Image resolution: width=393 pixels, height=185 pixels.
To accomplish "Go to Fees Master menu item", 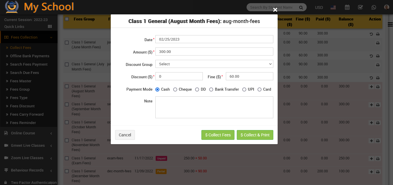I will (x=21, y=81).
